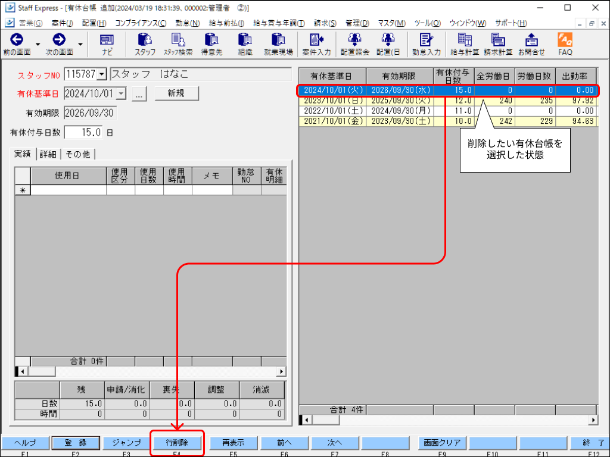Open the 給与前払(I) menu
The width and height of the screenshot is (610, 457).
[x=226, y=23]
